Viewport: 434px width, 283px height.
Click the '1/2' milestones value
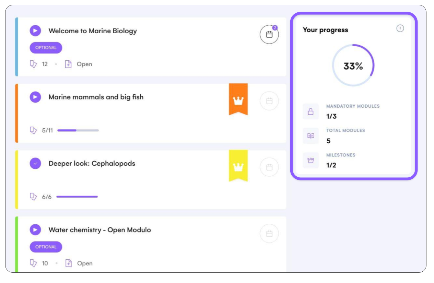pos(331,165)
